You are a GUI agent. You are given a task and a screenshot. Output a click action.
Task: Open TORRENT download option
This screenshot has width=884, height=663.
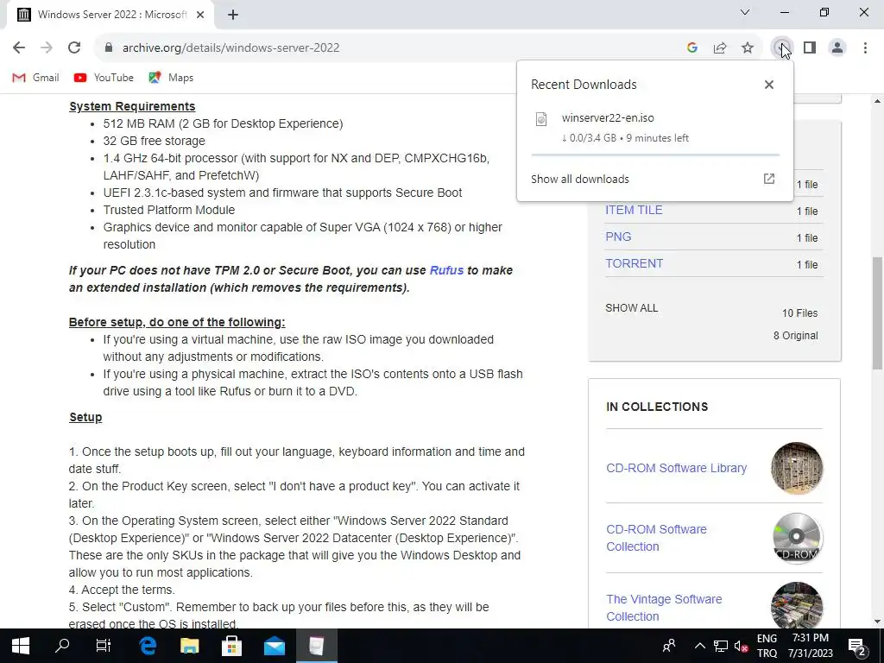[635, 263]
